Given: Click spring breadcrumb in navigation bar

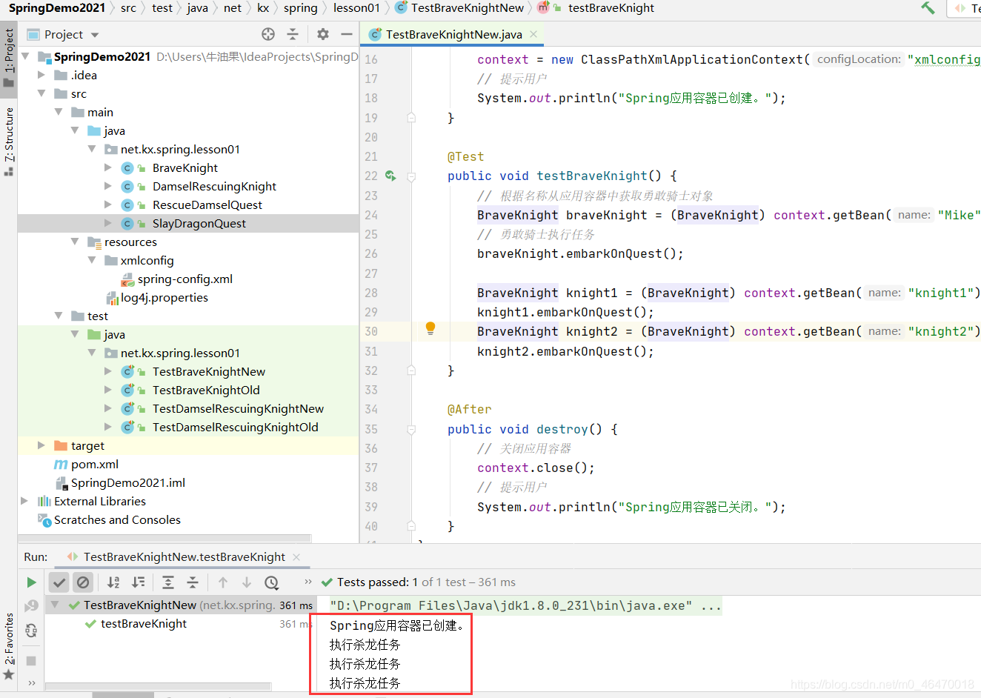Looking at the screenshot, I should (x=300, y=8).
